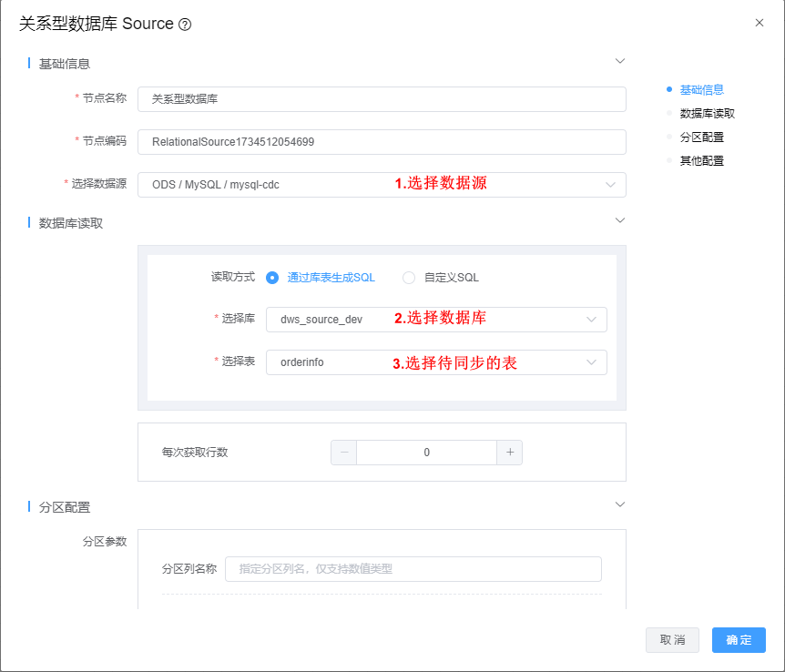The height and width of the screenshot is (672, 785).
Task: Click the 取消 button
Action: click(672, 640)
